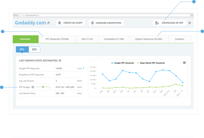Click Google series peak point at JUN
Screen dimensions: 204x138
(123, 70)
